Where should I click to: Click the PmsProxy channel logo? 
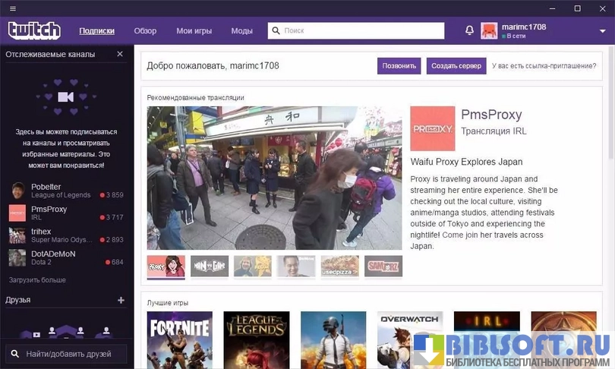pyautogui.click(x=432, y=128)
